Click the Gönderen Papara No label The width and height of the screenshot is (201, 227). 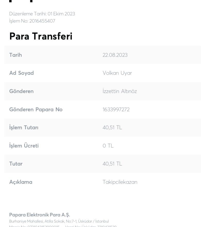point(36,110)
